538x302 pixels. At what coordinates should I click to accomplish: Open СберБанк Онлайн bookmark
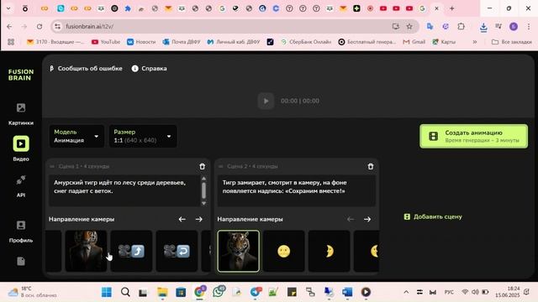(x=306, y=42)
